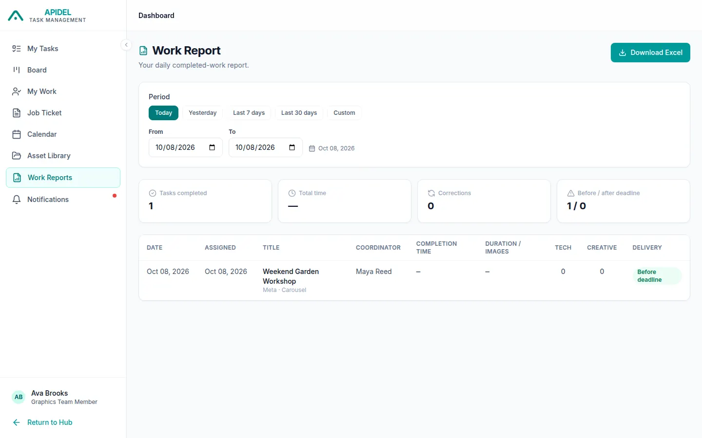Click the Tasks completed check icon
702x438 pixels.
pyautogui.click(x=153, y=193)
